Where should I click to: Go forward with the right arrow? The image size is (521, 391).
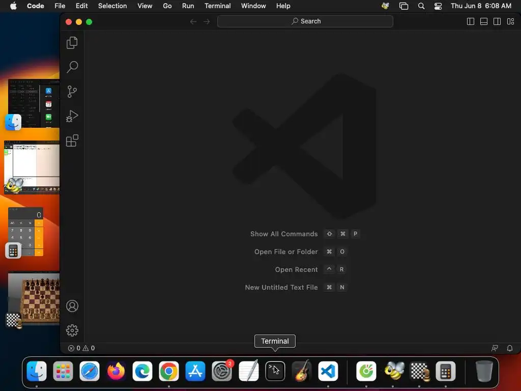click(x=207, y=21)
